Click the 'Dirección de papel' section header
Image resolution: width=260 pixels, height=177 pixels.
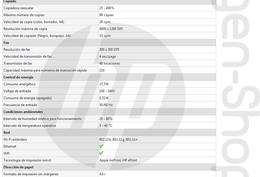18,167
